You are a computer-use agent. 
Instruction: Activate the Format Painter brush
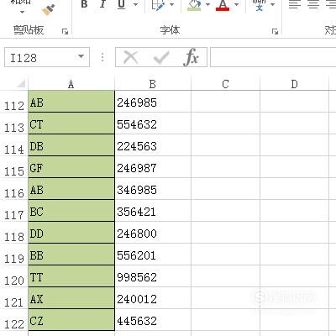coord(48,9)
